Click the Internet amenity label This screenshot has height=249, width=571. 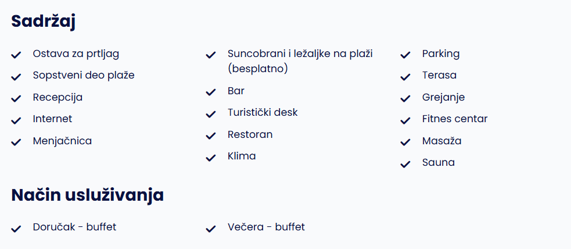52,119
